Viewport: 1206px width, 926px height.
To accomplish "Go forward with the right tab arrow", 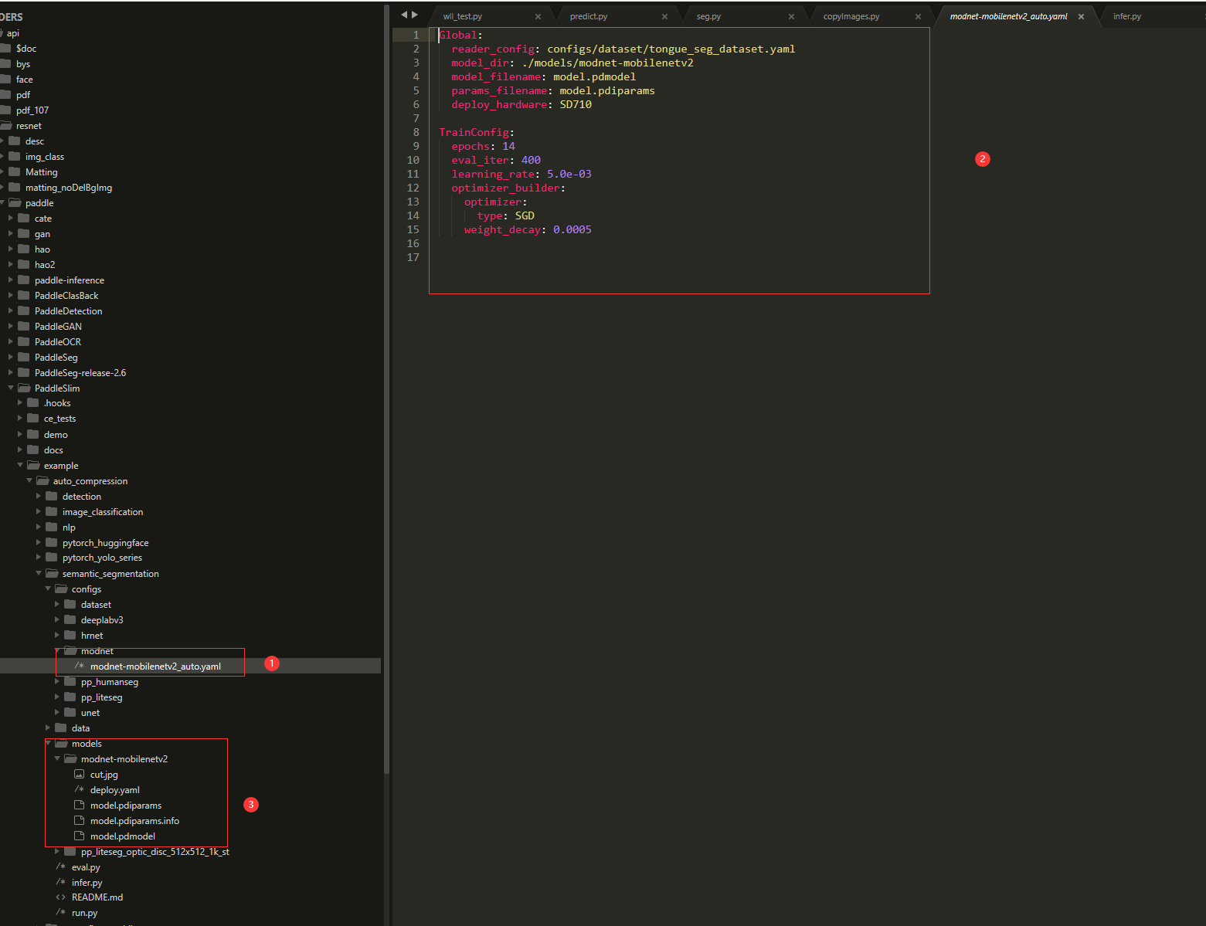I will point(415,15).
